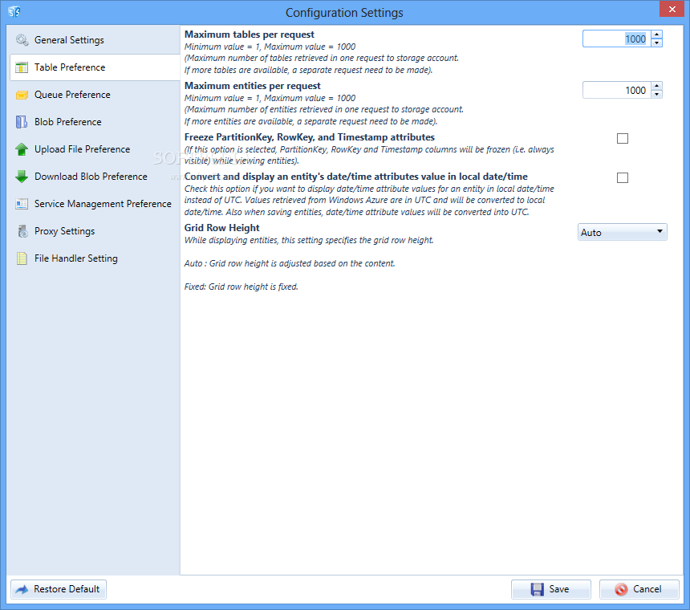Switch to Queue Preference

[x=95, y=95]
